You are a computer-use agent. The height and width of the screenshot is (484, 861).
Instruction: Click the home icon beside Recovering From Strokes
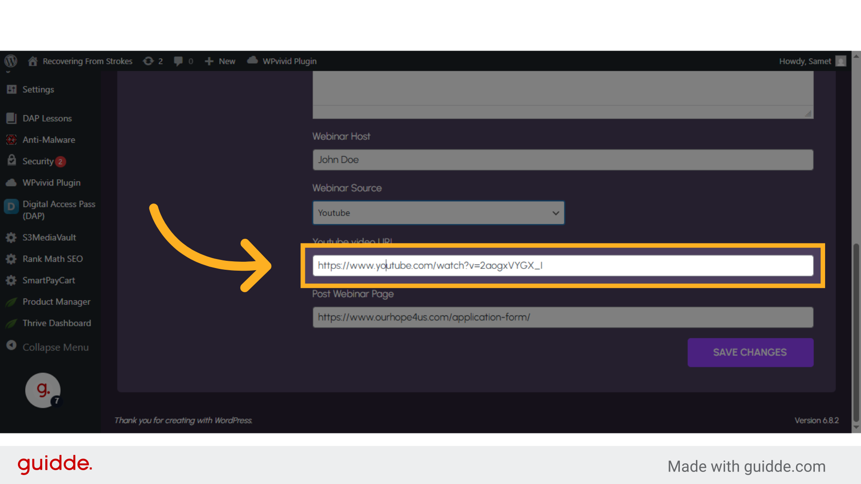33,61
